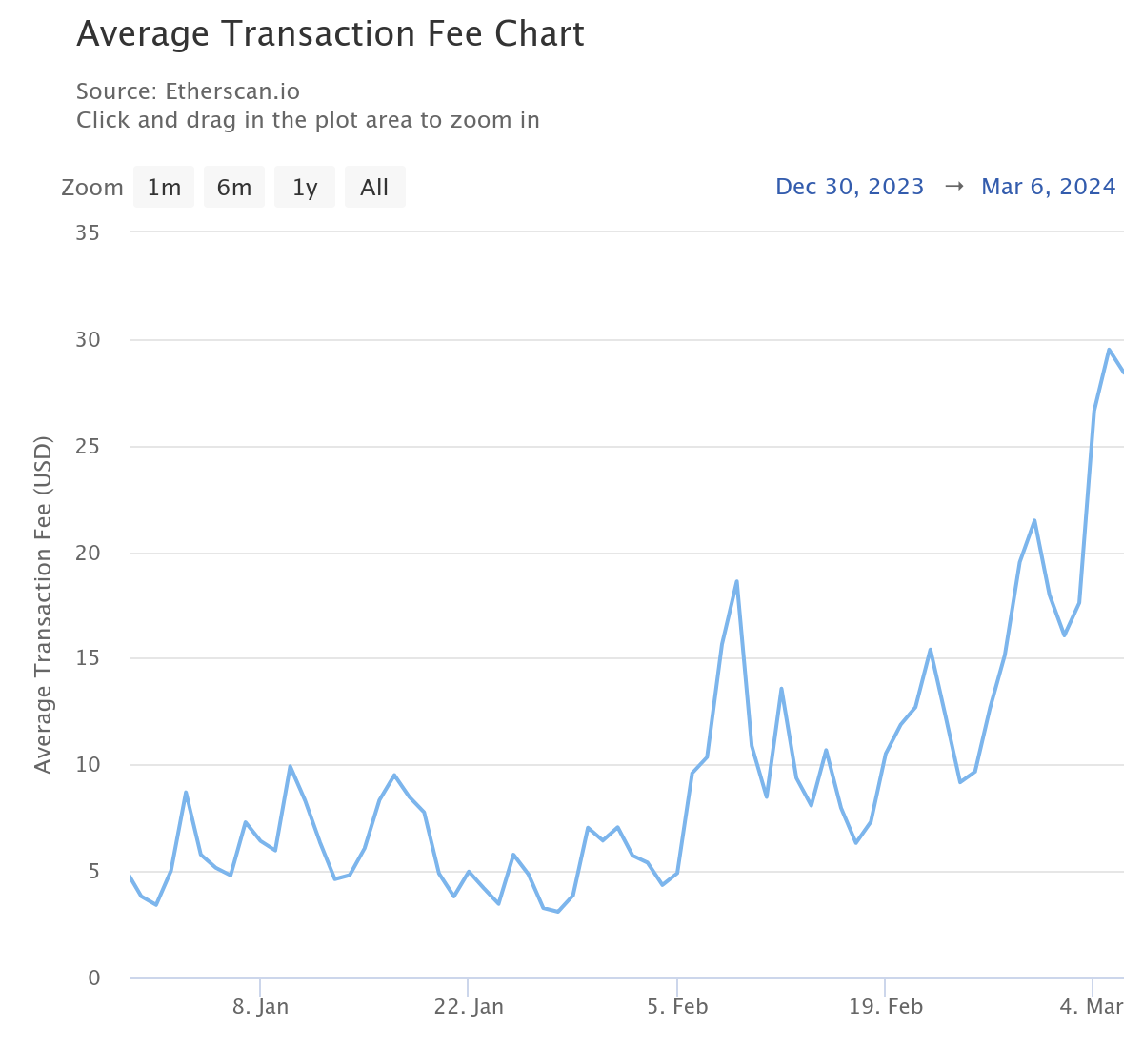Click the 8. Jan axis label
The width and height of the screenshot is (1143, 1048).
[261, 1006]
